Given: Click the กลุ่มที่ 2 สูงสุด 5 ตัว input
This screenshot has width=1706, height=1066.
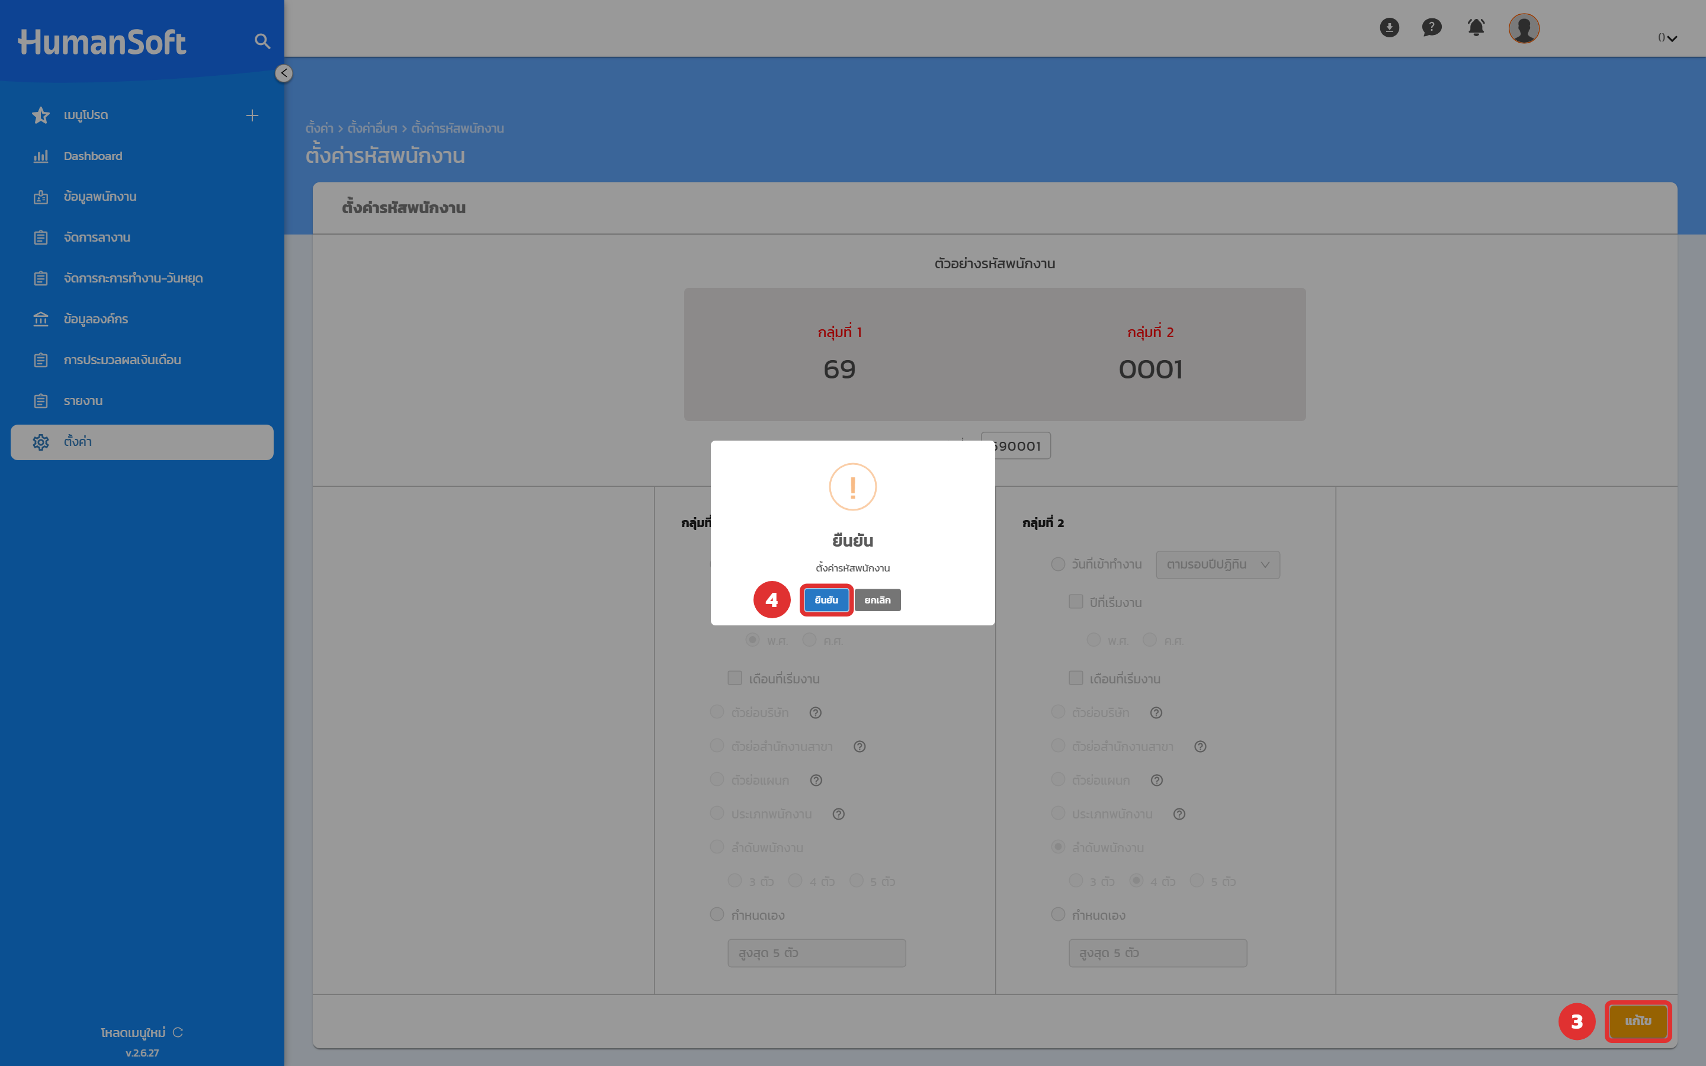Looking at the screenshot, I should pyautogui.click(x=1157, y=953).
